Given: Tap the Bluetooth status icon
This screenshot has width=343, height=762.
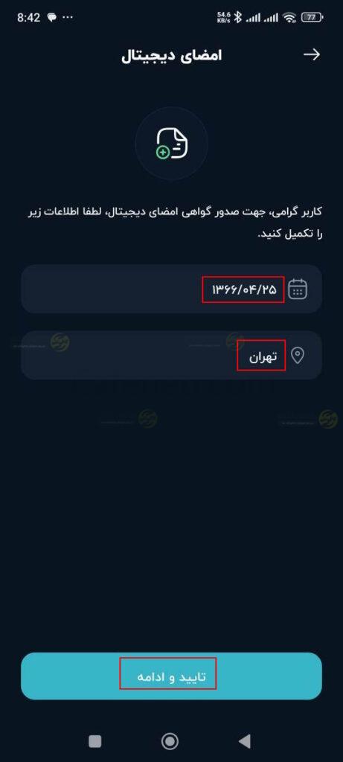Looking at the screenshot, I should pyautogui.click(x=237, y=18).
